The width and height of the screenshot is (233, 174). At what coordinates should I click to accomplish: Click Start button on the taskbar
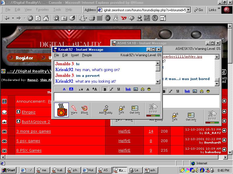(8, 170)
